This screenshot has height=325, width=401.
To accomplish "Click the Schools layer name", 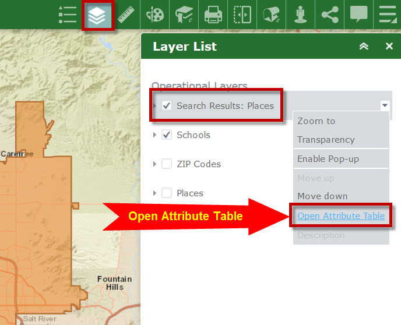I will pos(194,135).
